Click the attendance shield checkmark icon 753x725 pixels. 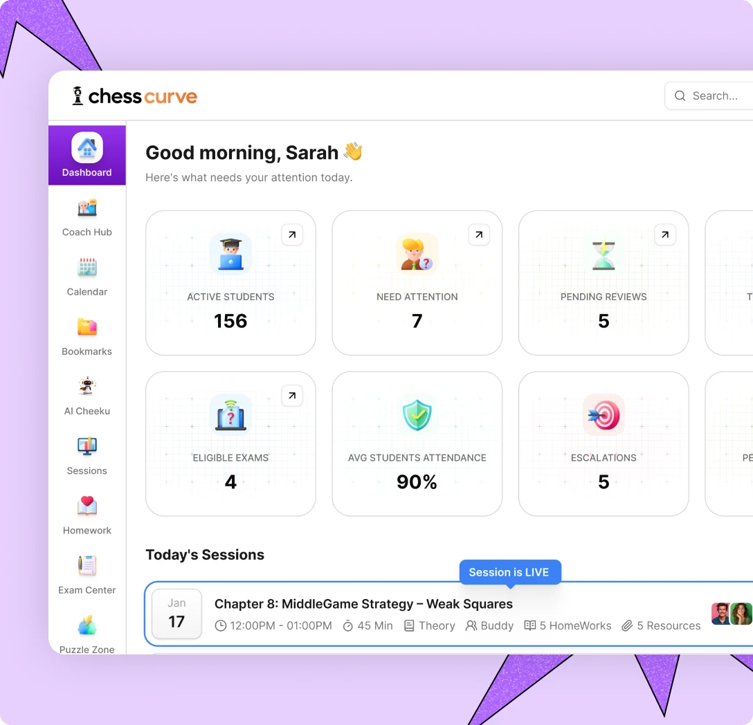(417, 415)
